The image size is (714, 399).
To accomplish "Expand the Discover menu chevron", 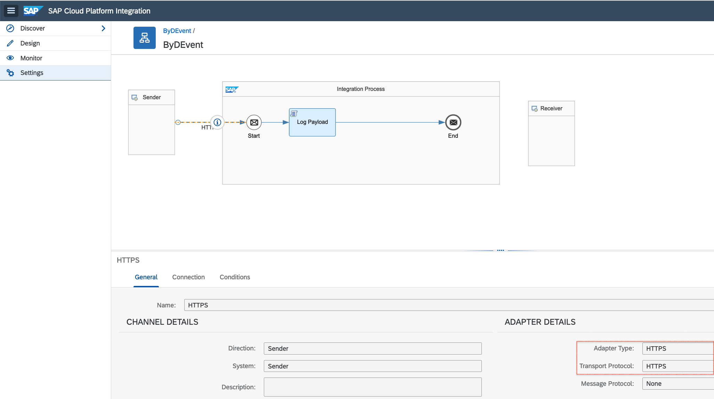I will [x=103, y=28].
